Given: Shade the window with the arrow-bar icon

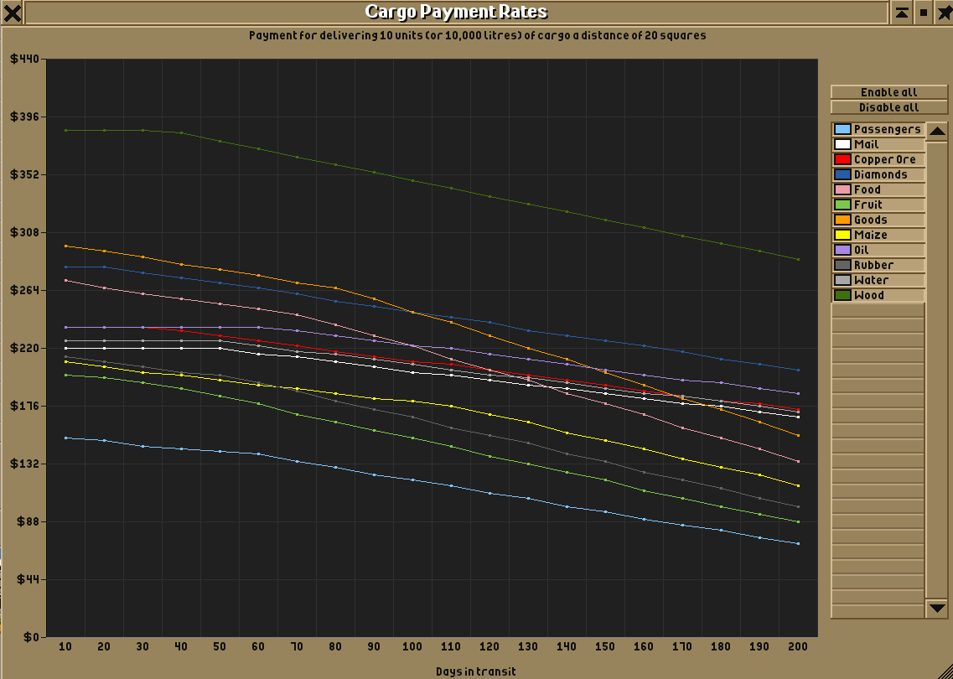Looking at the screenshot, I should 902,13.
